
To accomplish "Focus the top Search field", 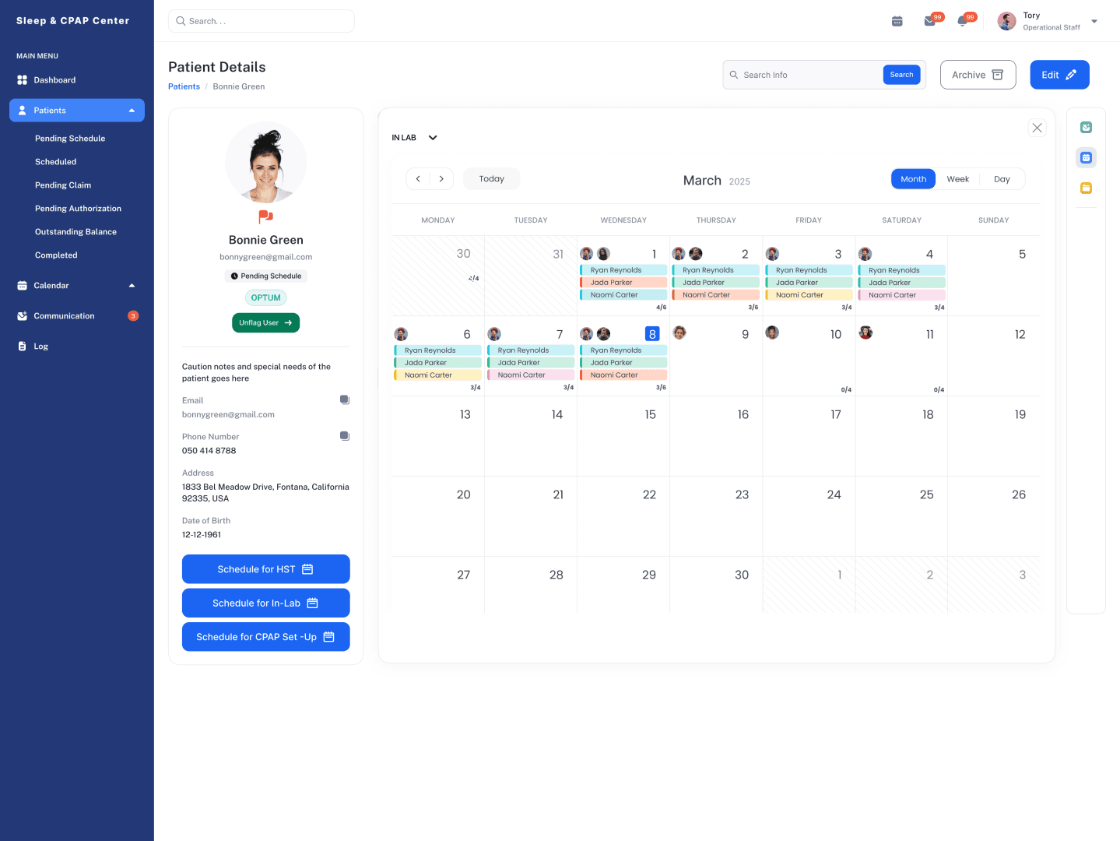I will click(261, 21).
